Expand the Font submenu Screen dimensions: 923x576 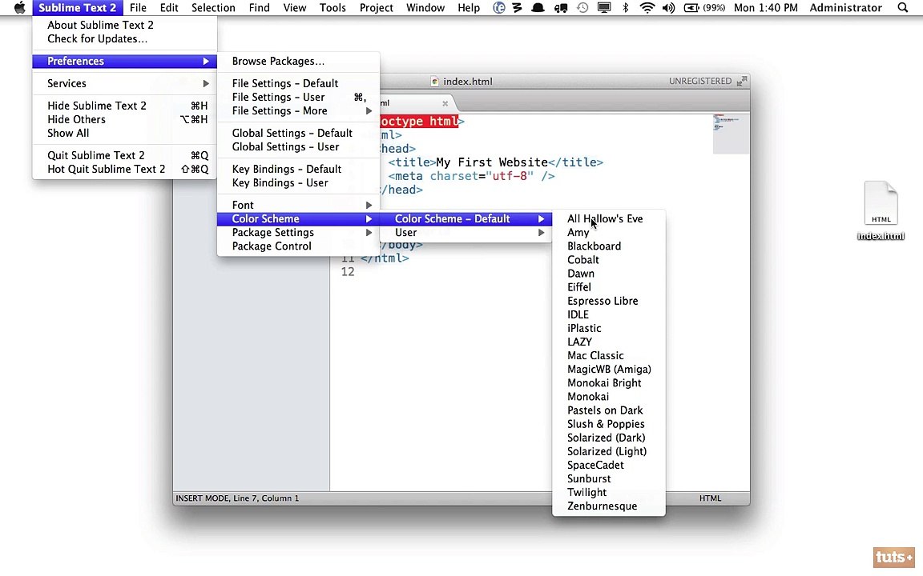tap(298, 205)
